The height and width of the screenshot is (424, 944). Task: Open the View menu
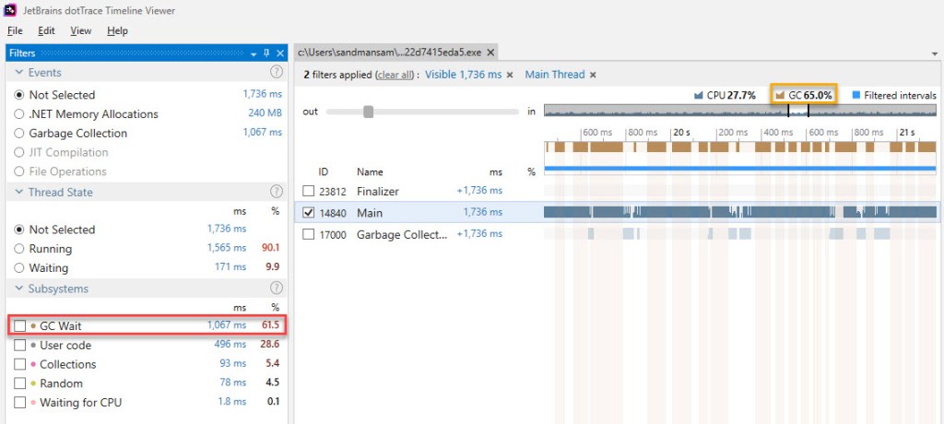(81, 30)
